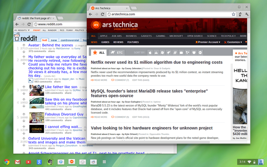Select the ALL tab in Ars feed
This screenshot has width=267, height=167.
click(99, 53)
